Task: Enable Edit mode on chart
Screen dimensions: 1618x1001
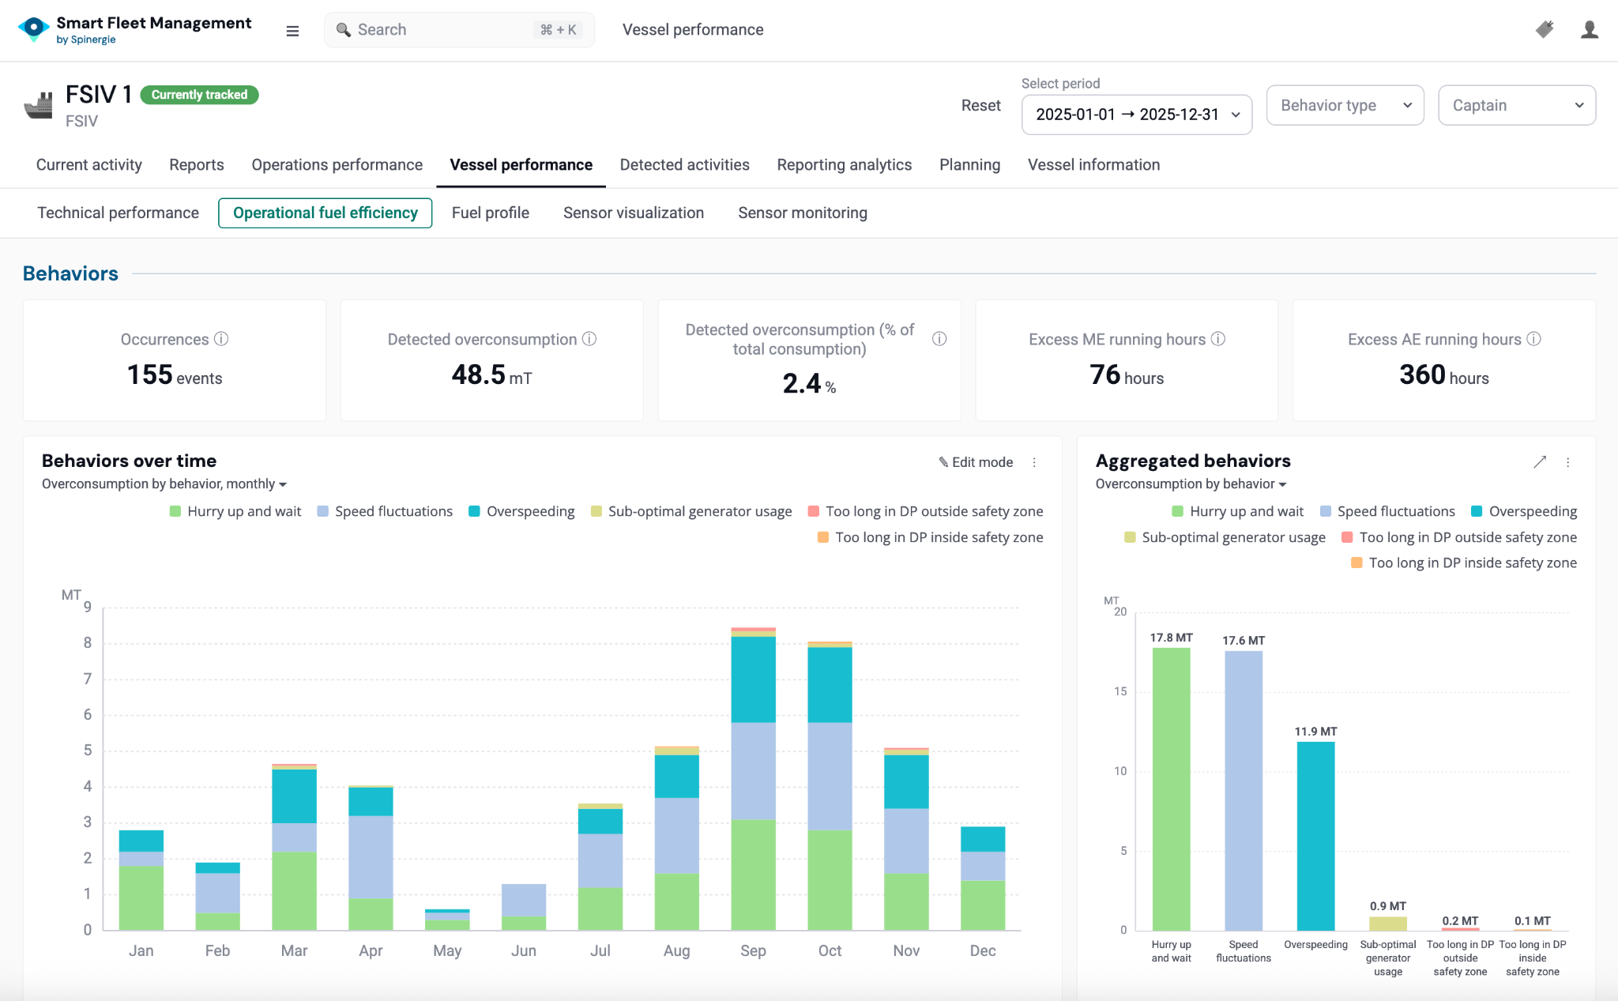Action: coord(976,462)
